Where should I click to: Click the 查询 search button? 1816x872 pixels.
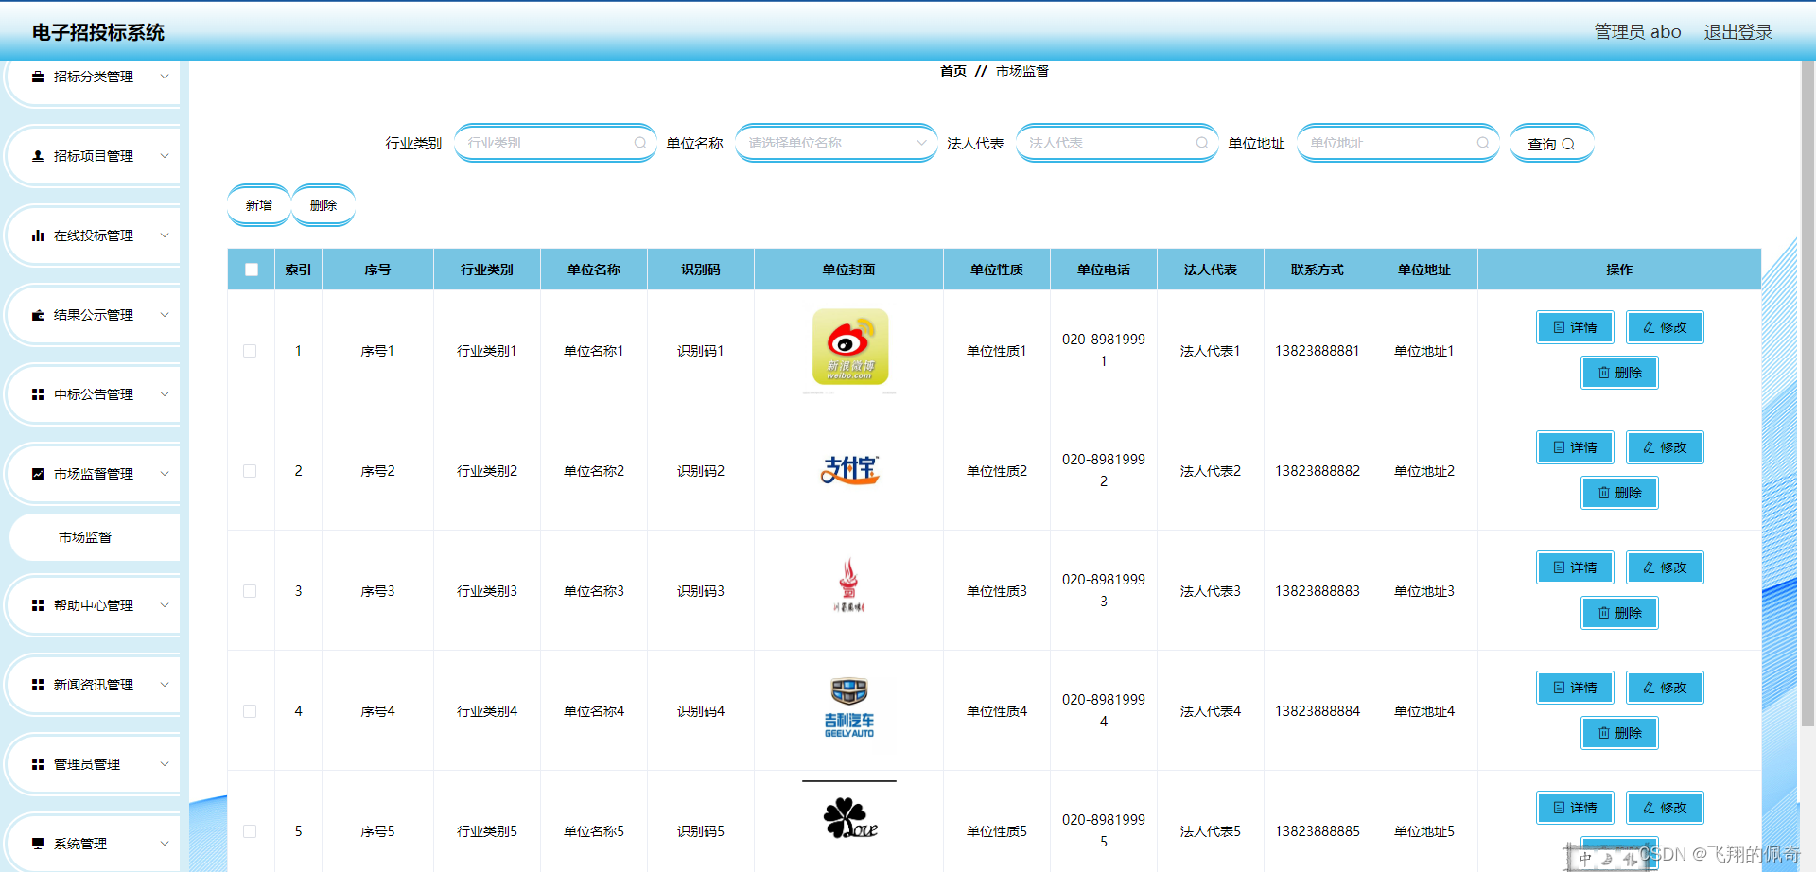point(1550,143)
